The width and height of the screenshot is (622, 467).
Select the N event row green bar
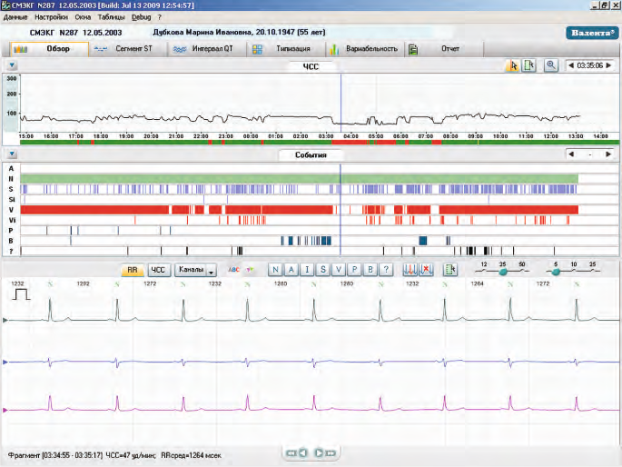click(299, 179)
